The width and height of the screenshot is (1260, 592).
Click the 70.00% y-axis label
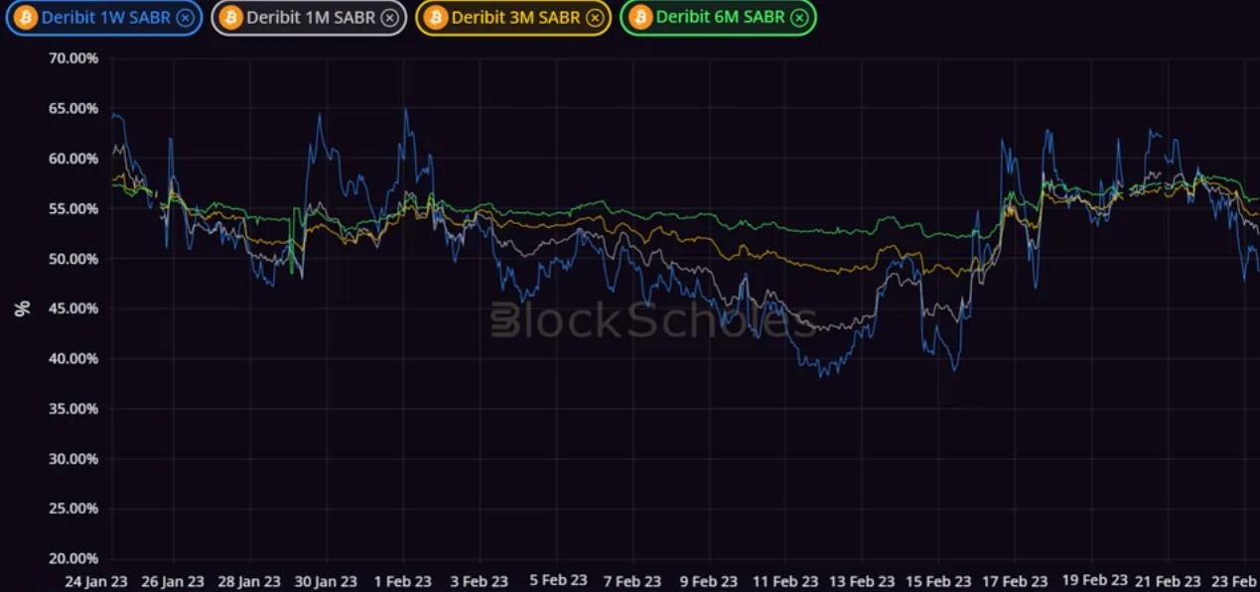coord(73,59)
